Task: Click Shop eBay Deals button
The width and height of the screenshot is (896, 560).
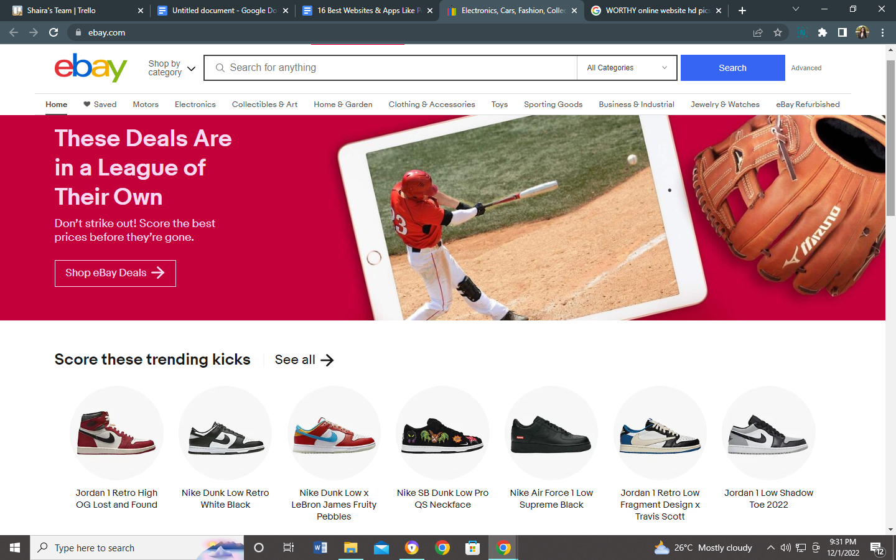Action: pos(115,273)
